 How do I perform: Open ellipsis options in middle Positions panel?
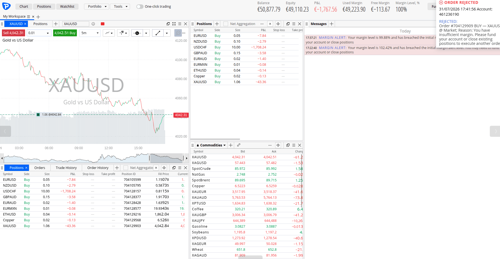(x=262, y=24)
